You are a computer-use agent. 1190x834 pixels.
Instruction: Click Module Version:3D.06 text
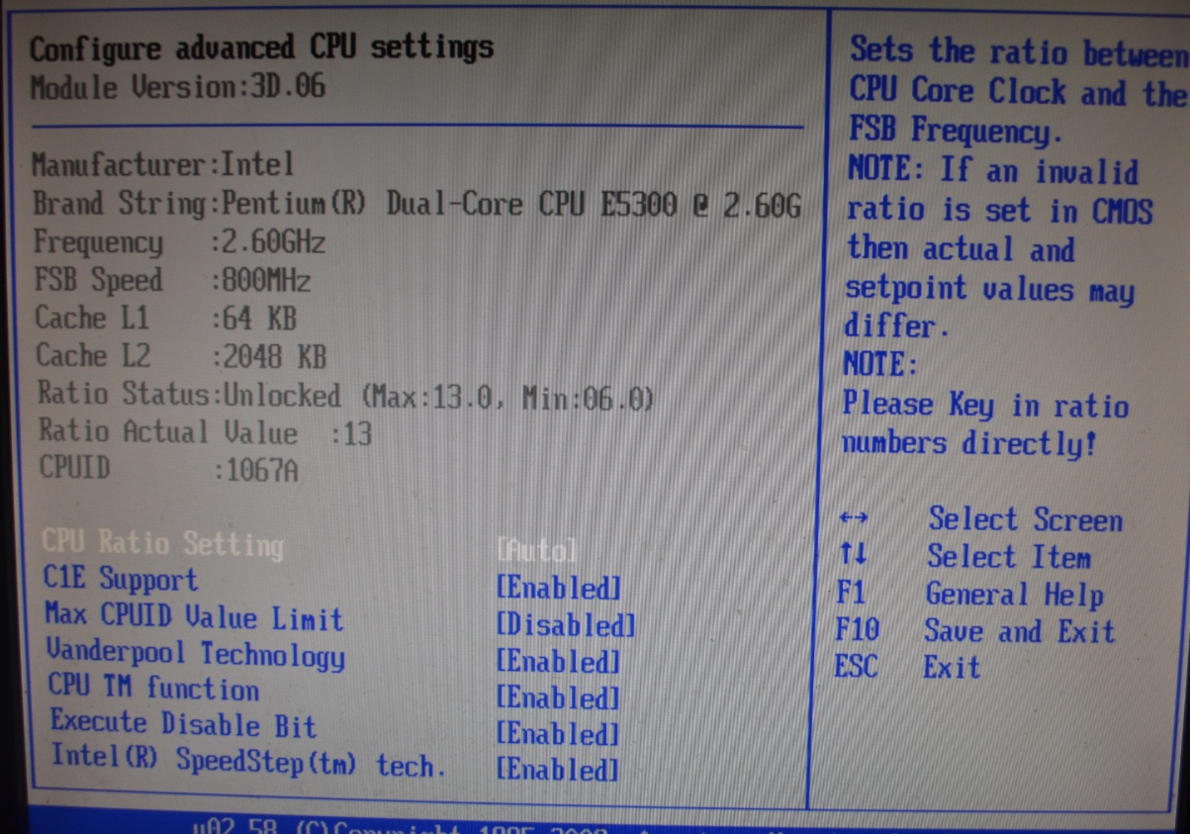[x=177, y=87]
